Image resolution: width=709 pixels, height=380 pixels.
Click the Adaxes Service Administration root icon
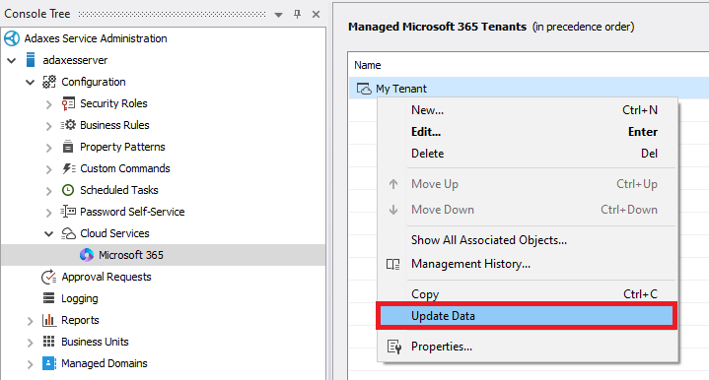click(12, 38)
